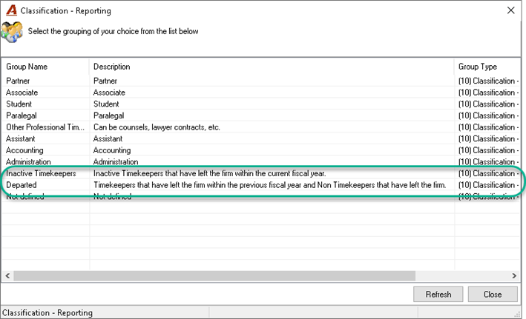Click the horizontal scrollbar thumb
This screenshot has width=526, height=319.
[x=214, y=276]
